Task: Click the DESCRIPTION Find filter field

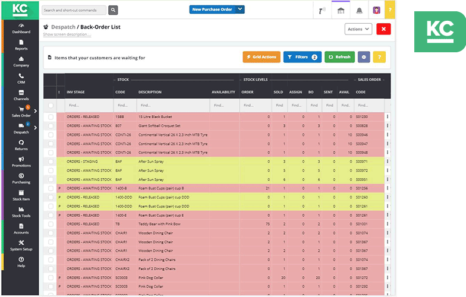Action: (174, 105)
